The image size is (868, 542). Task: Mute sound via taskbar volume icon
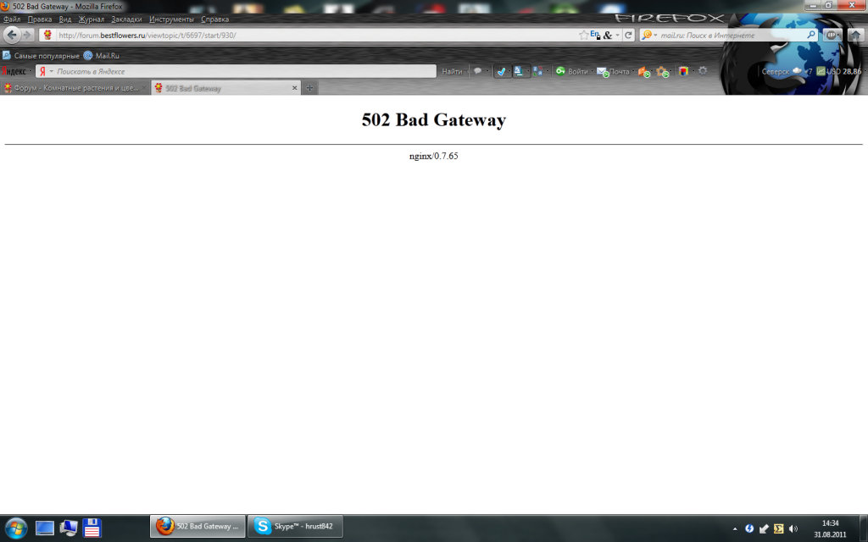(x=793, y=528)
